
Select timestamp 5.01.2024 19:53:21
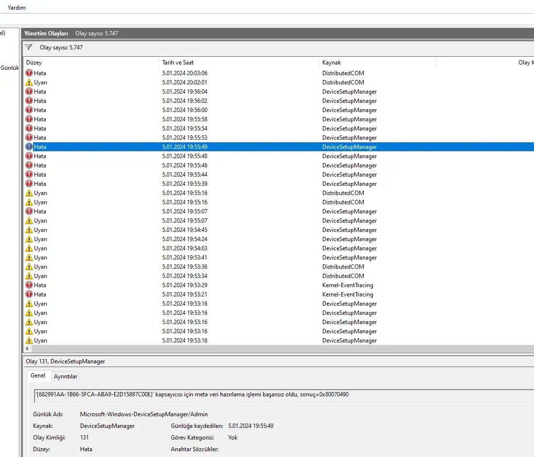[x=184, y=294]
